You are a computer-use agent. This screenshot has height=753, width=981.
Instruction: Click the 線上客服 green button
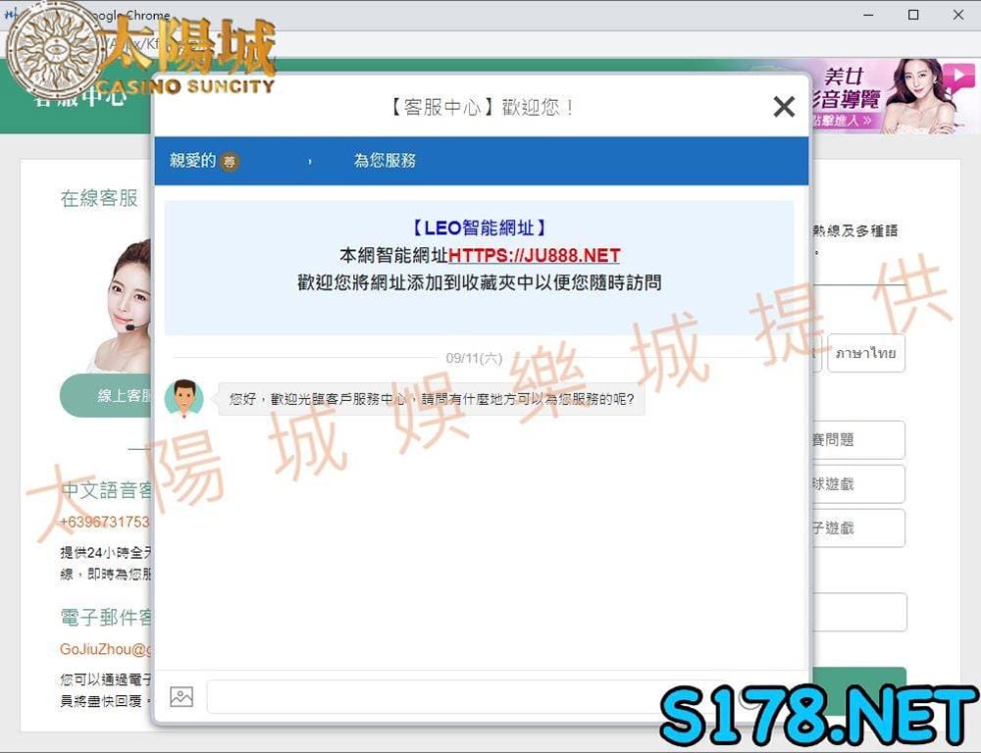(106, 395)
